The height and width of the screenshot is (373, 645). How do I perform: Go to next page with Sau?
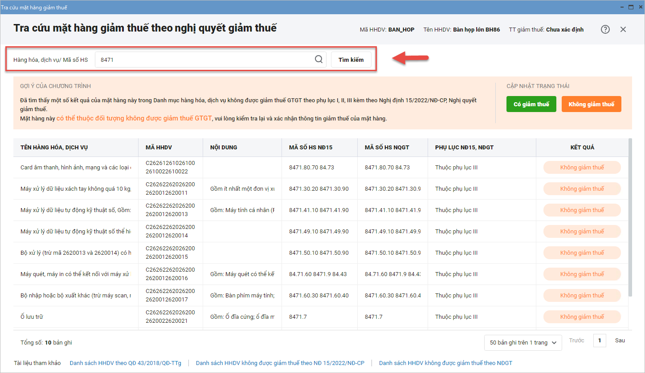tap(620, 341)
